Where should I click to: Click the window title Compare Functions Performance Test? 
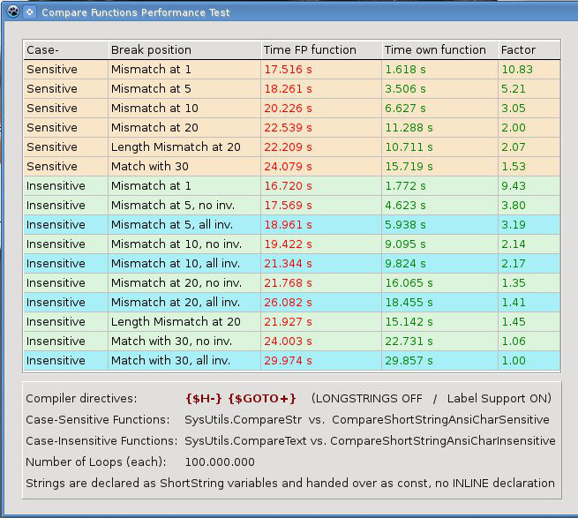[136, 12]
